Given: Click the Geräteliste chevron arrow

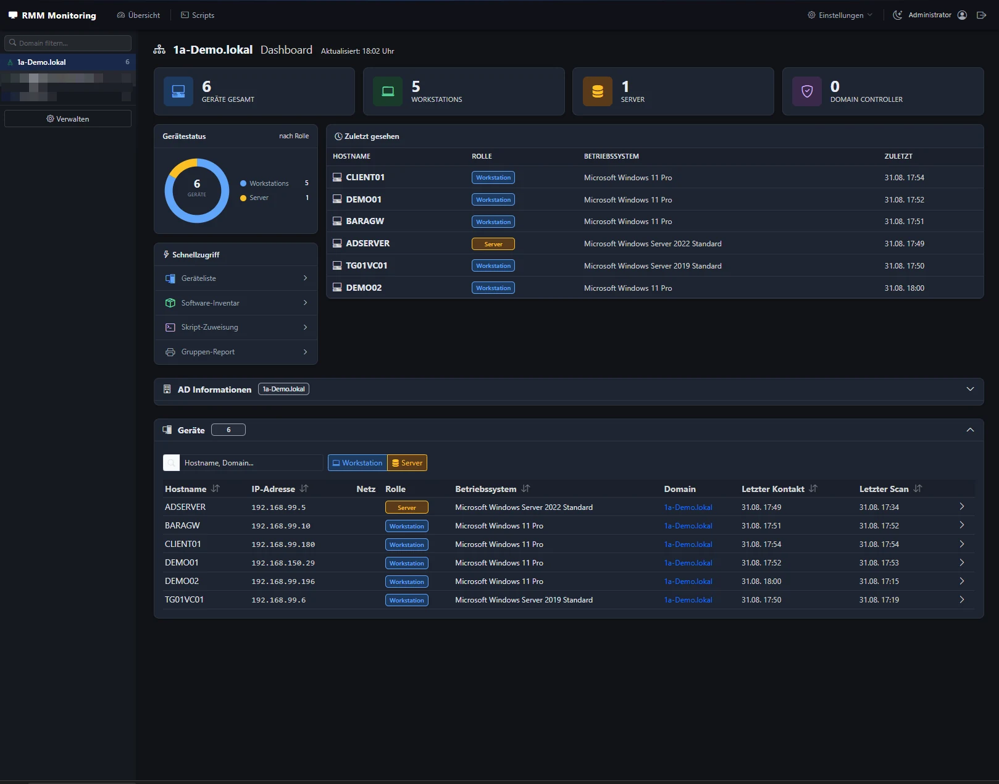Looking at the screenshot, I should (x=305, y=278).
